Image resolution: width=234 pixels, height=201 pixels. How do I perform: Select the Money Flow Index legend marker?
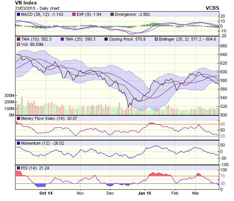18,119
